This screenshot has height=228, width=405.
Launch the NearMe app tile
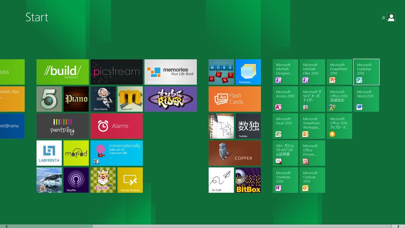tap(76, 180)
